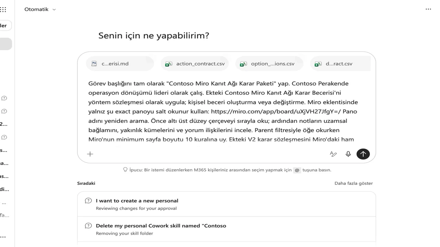Screen dimensions: 440x247
Task: Open "I want to create a new personal" task
Action: tap(227, 204)
